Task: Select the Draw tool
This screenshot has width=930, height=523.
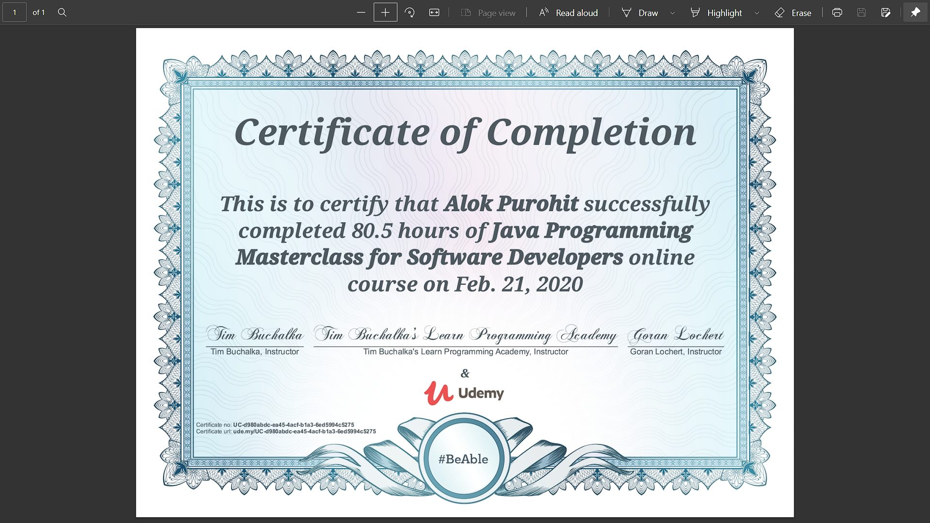Action: tap(640, 13)
